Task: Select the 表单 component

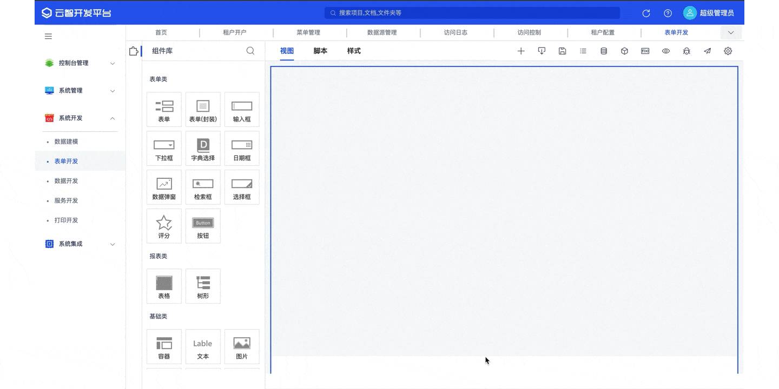Action: (x=164, y=109)
